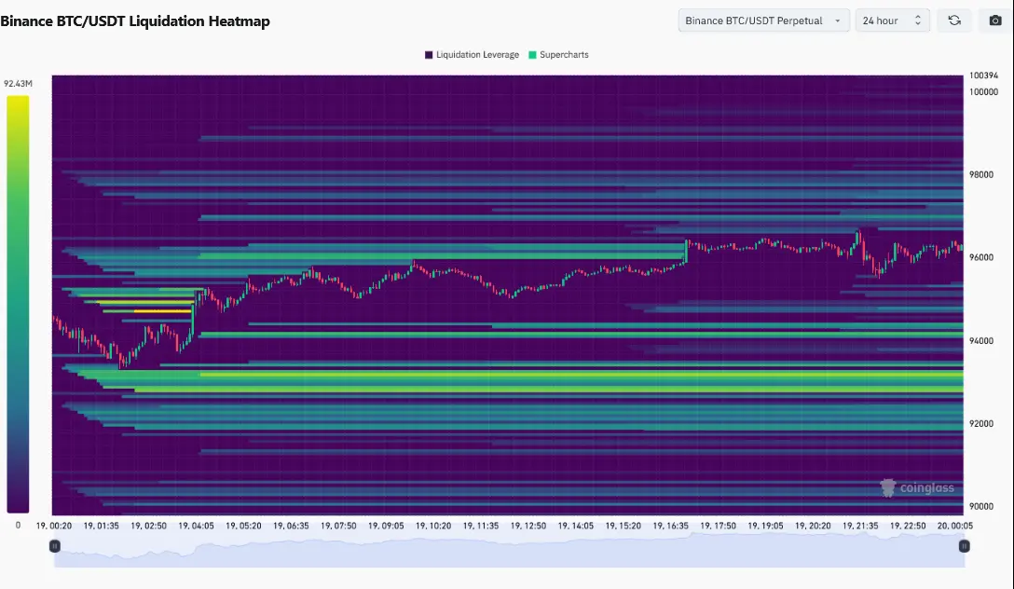Click the left handle of time range slider
Image resolution: width=1014 pixels, height=589 pixels.
point(55,546)
